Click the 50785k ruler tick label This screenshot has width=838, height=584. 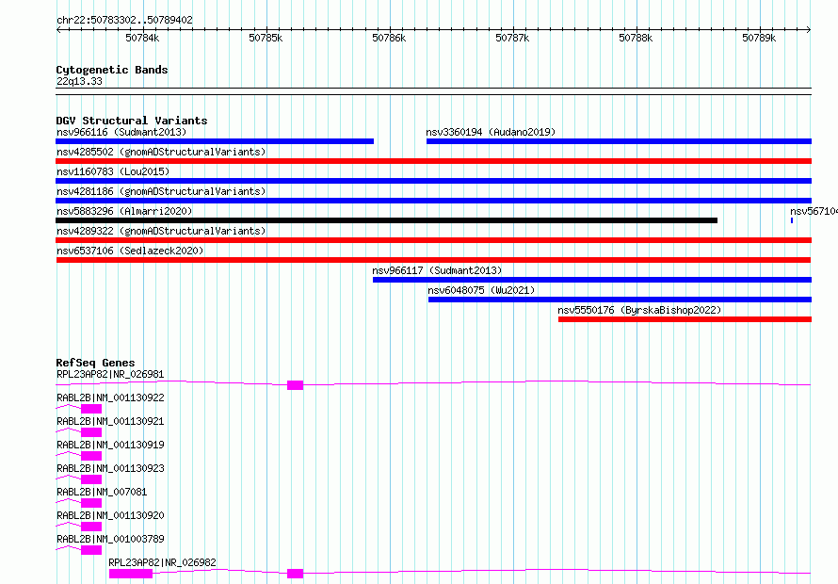(266, 38)
